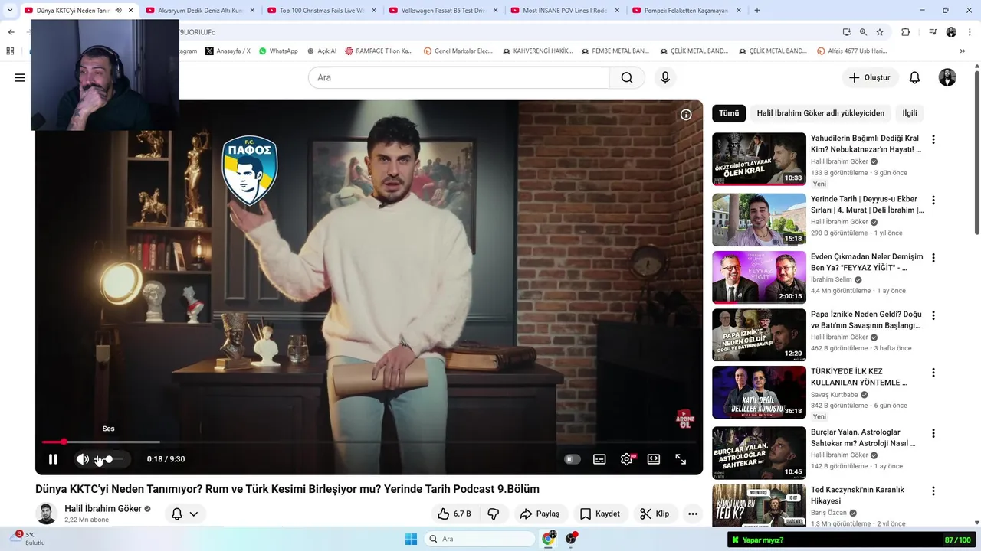Select the Tümü filter chip
The height and width of the screenshot is (551, 981).
click(x=729, y=113)
